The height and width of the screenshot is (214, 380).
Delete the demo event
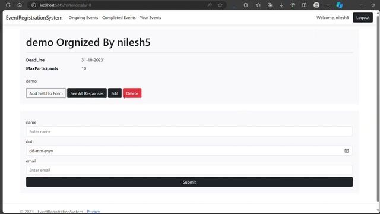(x=132, y=93)
